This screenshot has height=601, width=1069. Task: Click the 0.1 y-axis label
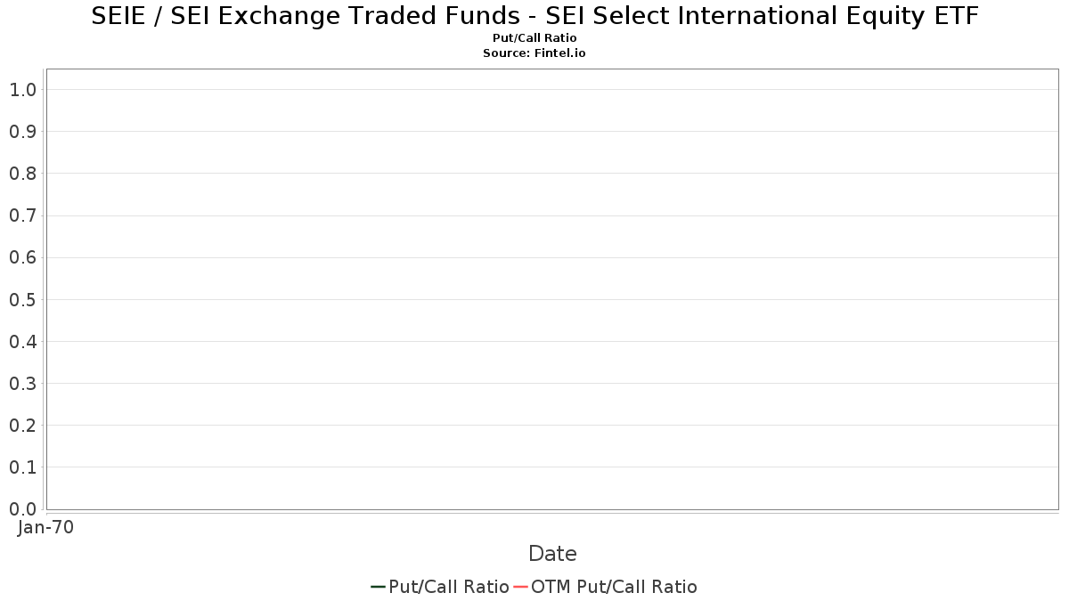click(x=22, y=467)
